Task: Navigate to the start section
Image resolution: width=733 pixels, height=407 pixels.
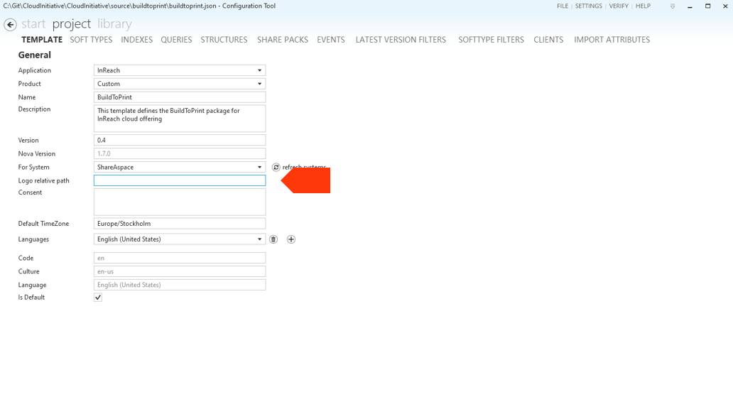Action: (33, 24)
